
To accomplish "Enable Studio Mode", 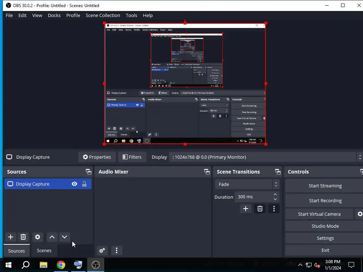I will coord(325,226).
